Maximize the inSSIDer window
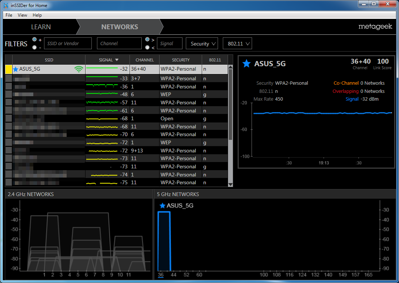 click(374, 4)
